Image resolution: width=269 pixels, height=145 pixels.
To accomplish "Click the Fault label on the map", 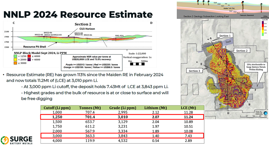I will 228,42.
